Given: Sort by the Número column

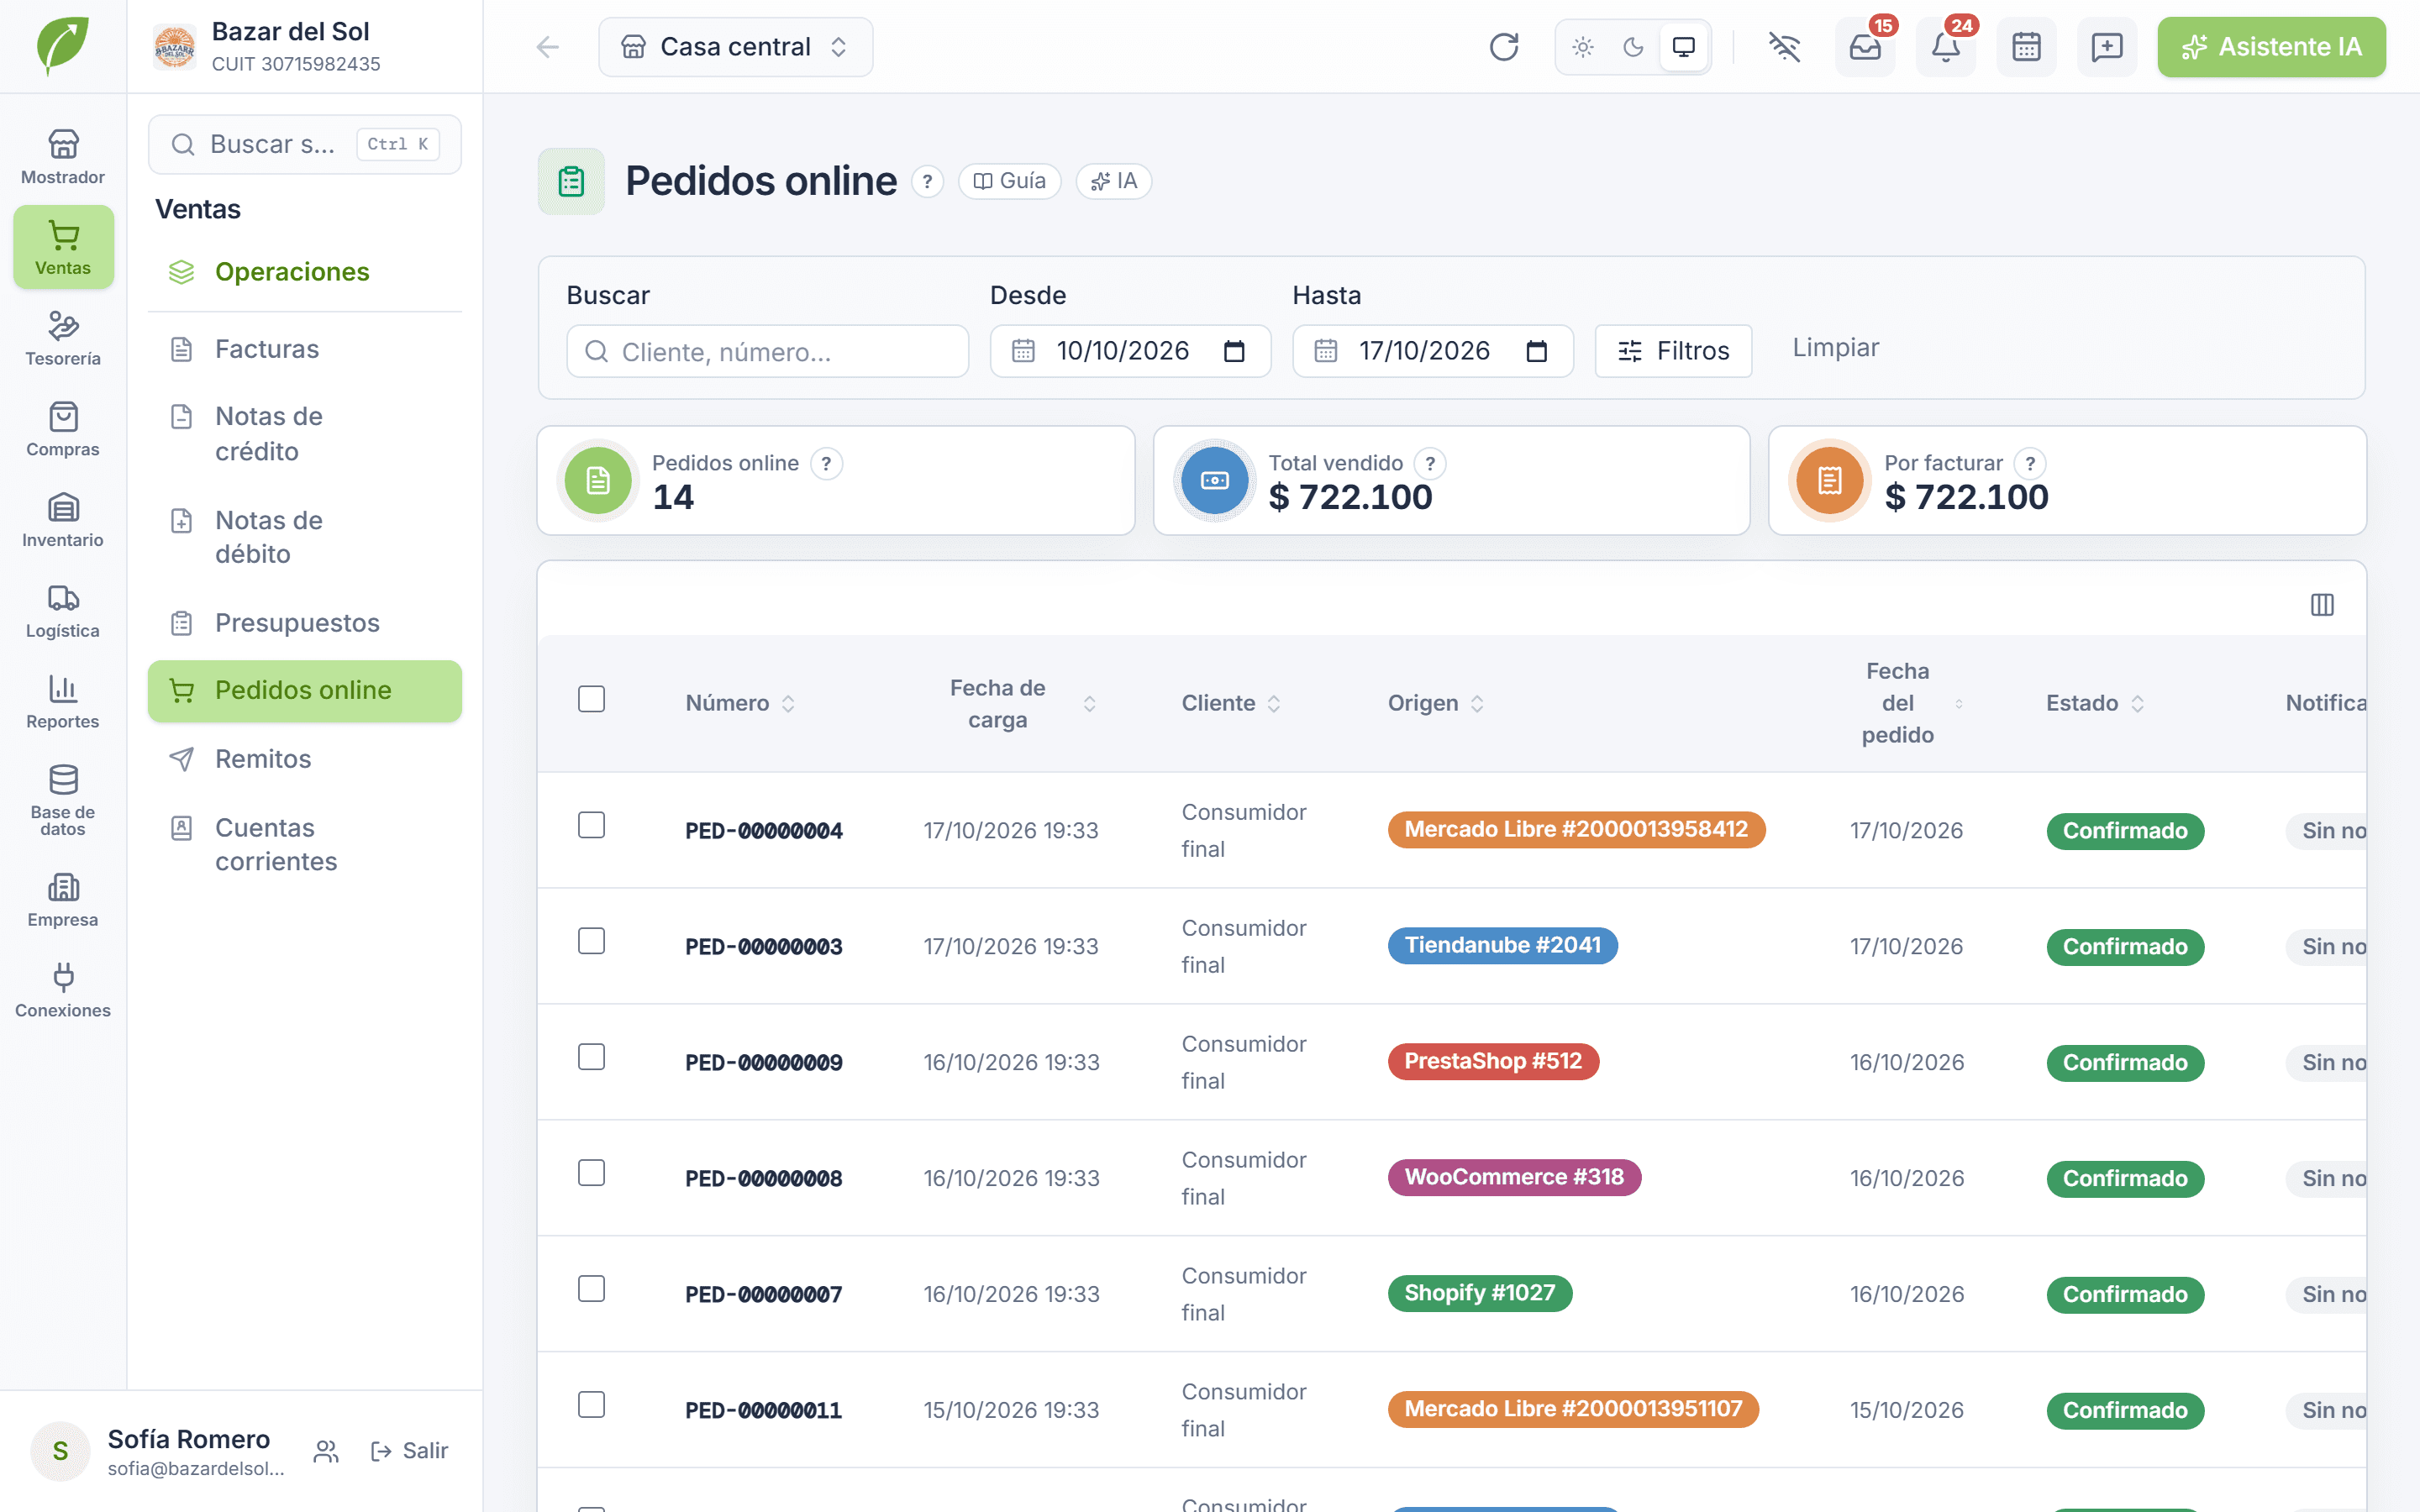Looking at the screenshot, I should click(740, 703).
